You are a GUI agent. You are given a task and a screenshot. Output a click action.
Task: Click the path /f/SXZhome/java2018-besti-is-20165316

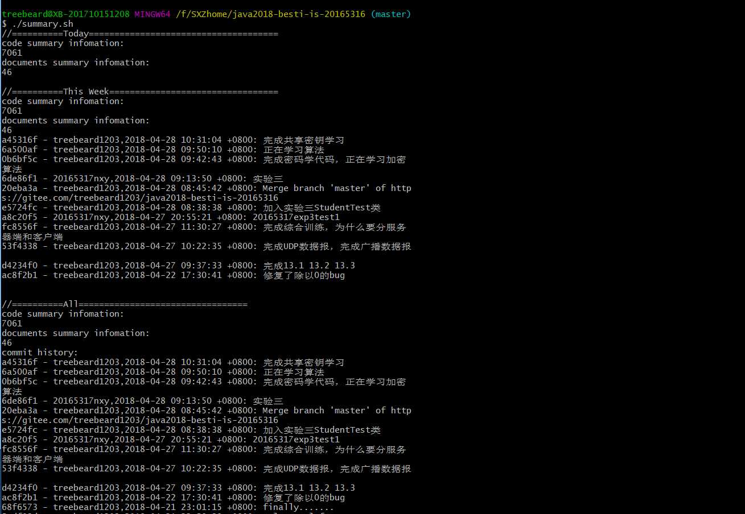(270, 14)
